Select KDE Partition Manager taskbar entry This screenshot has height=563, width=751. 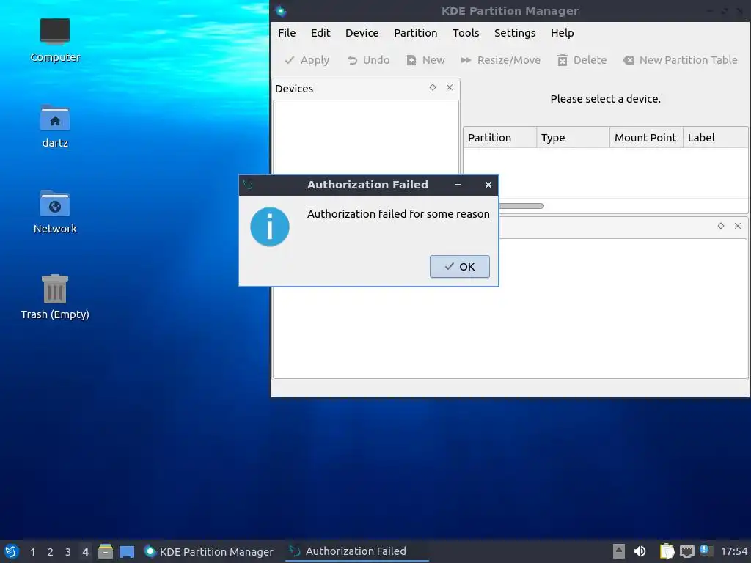point(209,551)
